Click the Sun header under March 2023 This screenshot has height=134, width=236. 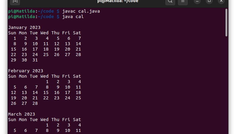[12, 120]
